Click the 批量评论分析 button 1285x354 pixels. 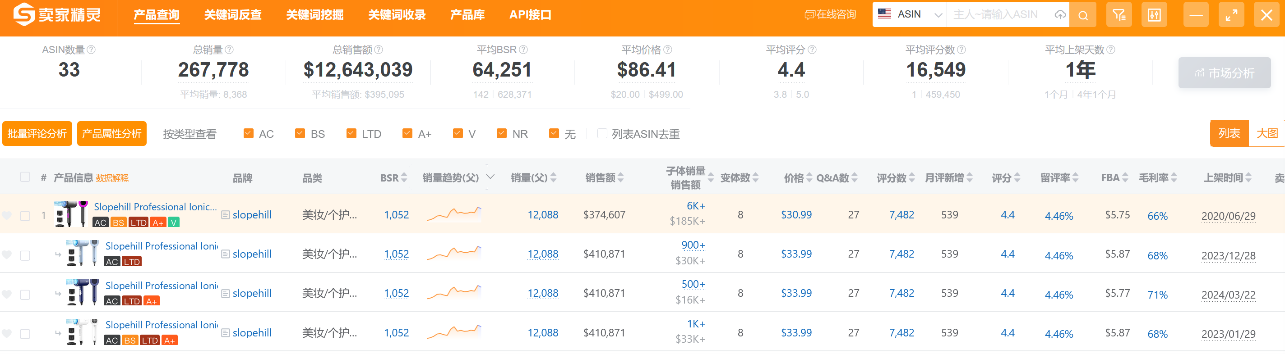coord(37,133)
